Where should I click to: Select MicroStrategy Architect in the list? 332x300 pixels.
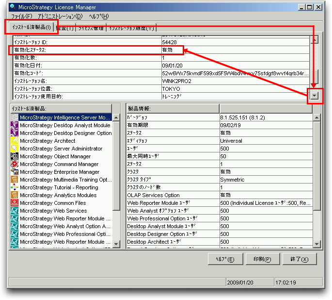(x=61, y=141)
